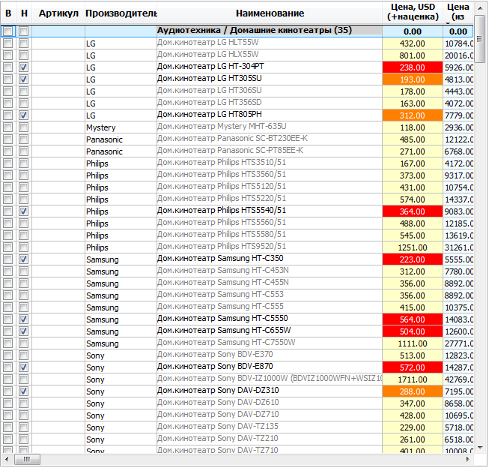Image resolution: width=489 pixels, height=468 pixels.
Task: Click the vertical scrollbar thumb
Action: 480,39
